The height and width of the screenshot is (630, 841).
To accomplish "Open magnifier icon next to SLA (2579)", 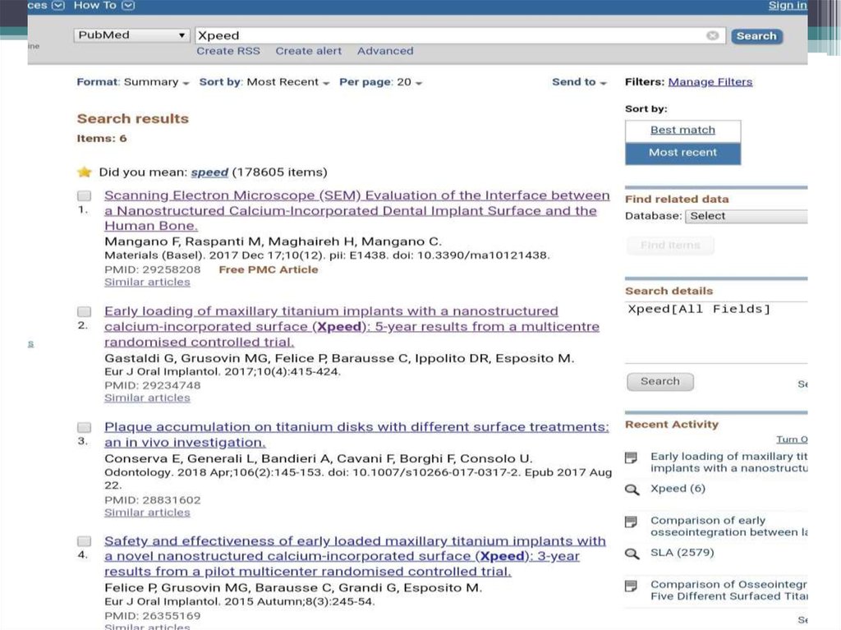I will pyautogui.click(x=632, y=554).
